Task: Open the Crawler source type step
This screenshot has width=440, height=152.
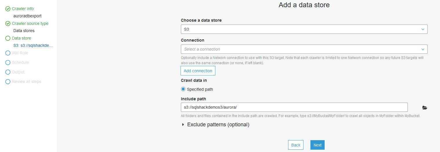Action: point(30,24)
